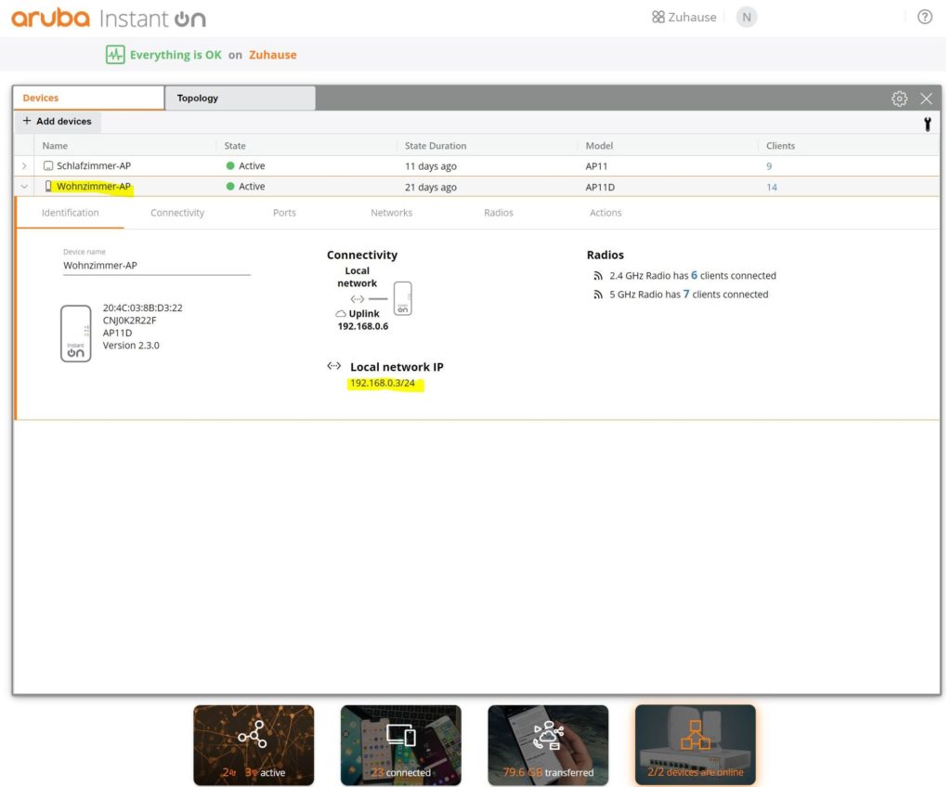Expand the Schlafzimmer-AP row
951x787 pixels.
(24, 165)
